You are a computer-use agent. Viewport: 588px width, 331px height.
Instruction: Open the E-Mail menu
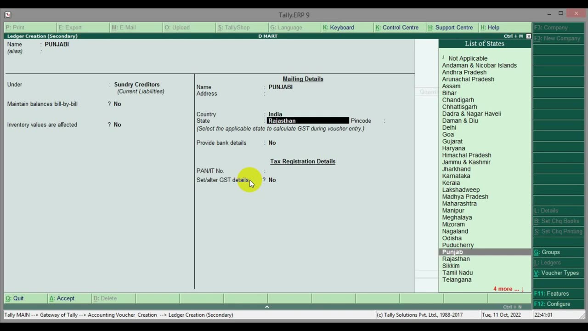136,28
